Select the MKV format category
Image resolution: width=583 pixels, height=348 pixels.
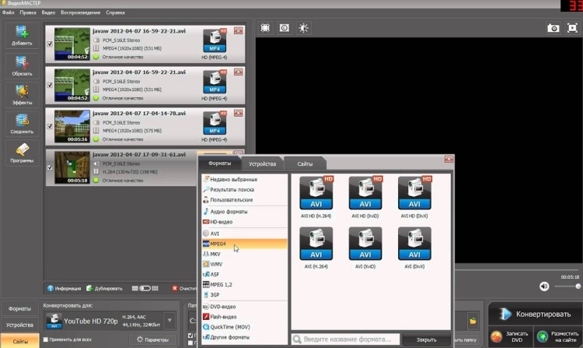click(245, 254)
